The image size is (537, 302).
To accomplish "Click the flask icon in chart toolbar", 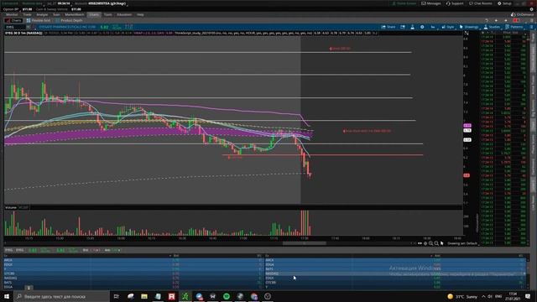I will pos(412,27).
